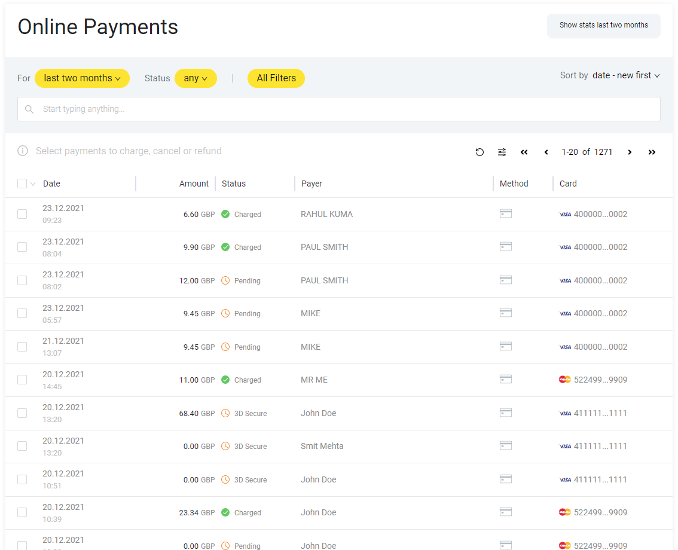Check the 23.34 GBP John Doe row
678x550 pixels.
coord(22,512)
